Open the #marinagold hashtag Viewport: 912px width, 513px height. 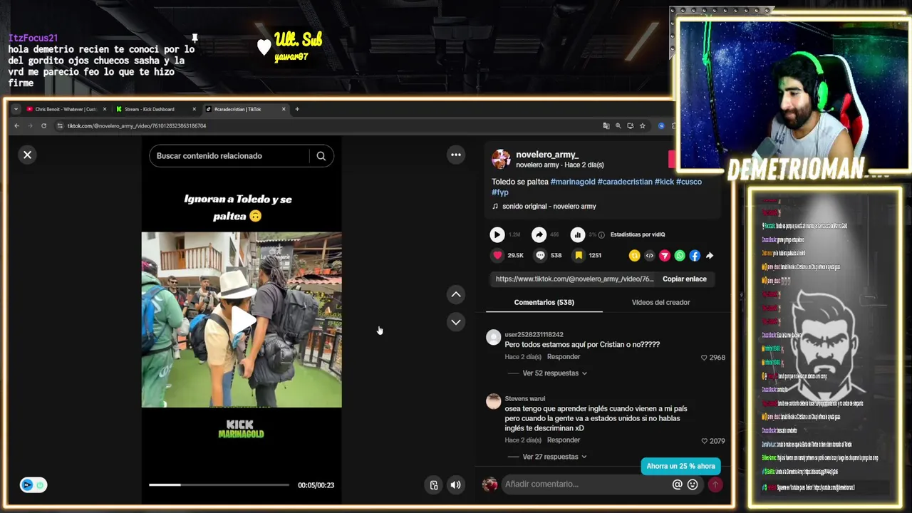[573, 182]
